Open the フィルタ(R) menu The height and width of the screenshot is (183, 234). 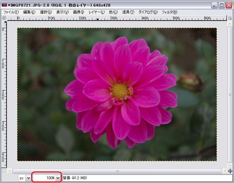pyautogui.click(x=169, y=12)
